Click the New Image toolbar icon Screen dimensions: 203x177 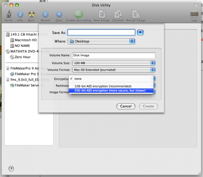(102, 14)
